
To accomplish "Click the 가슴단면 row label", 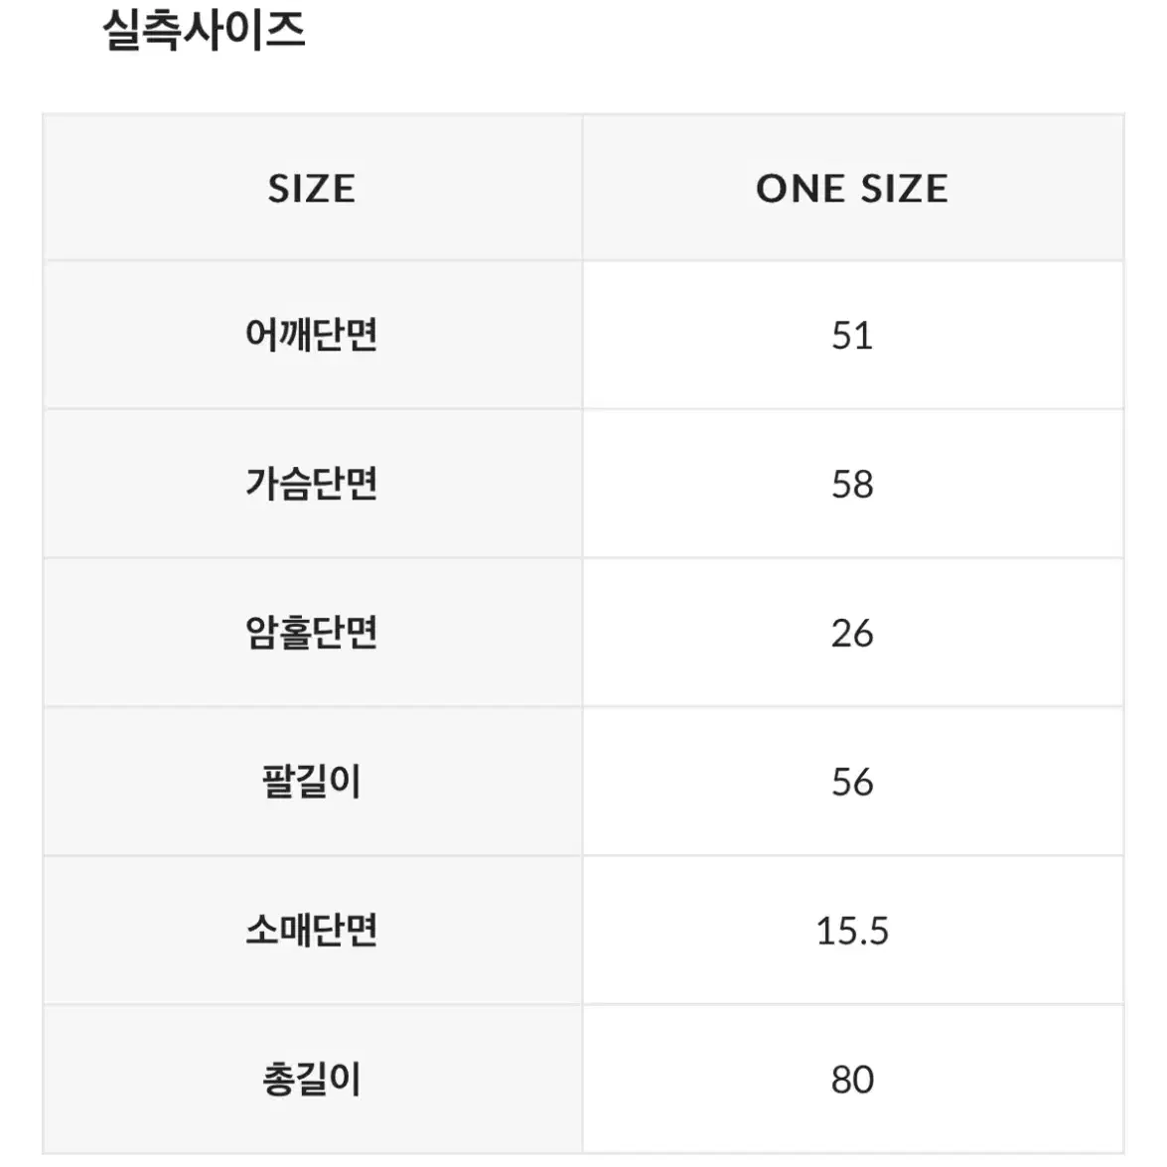I will (312, 484).
